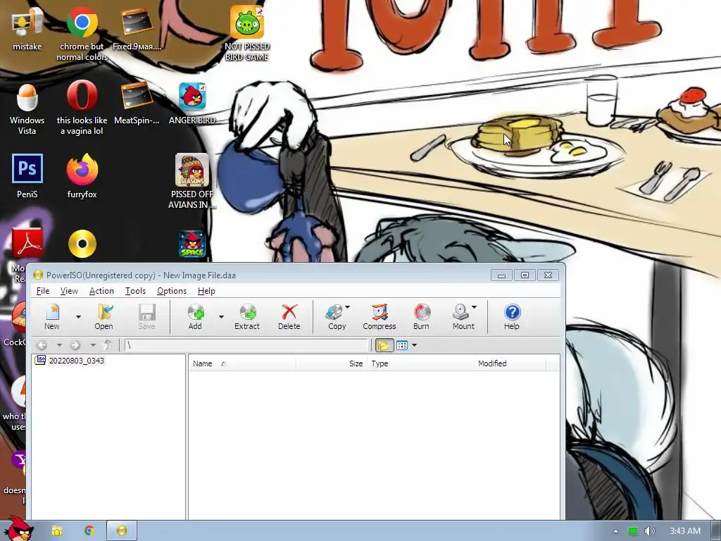The image size is (721, 541).
Task: Open the dropdown arrow beside New
Action: (78, 317)
